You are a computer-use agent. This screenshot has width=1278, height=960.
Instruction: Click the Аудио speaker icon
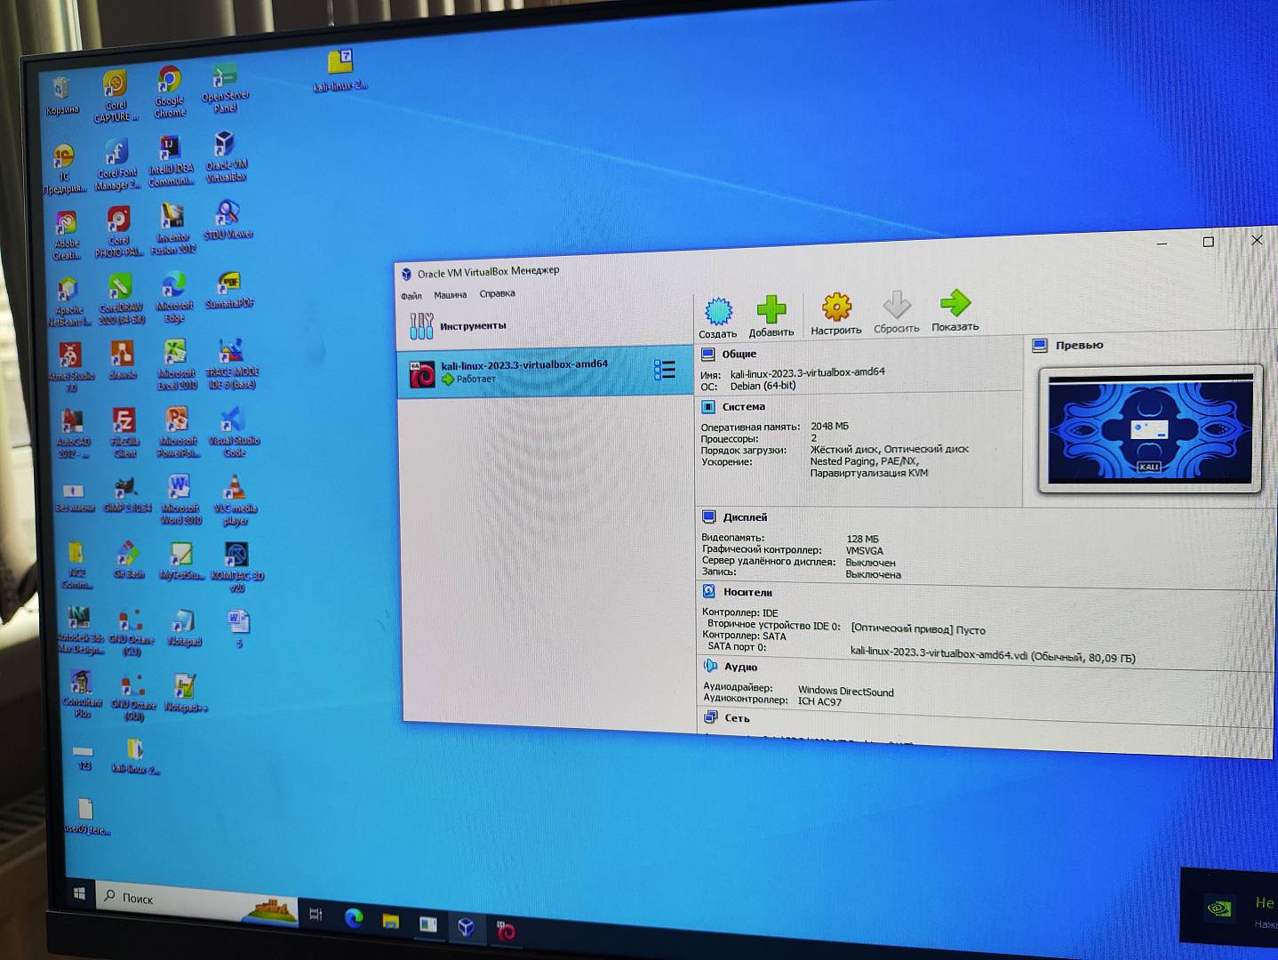point(710,666)
